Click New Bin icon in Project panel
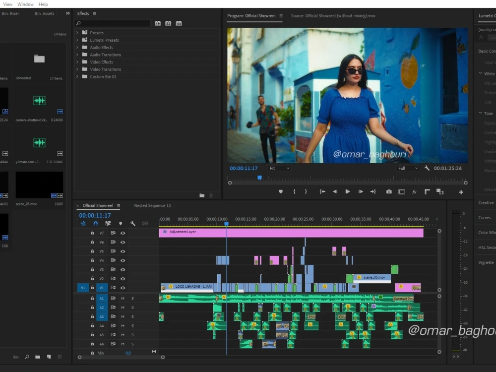The width and height of the screenshot is (496, 372). (38, 357)
